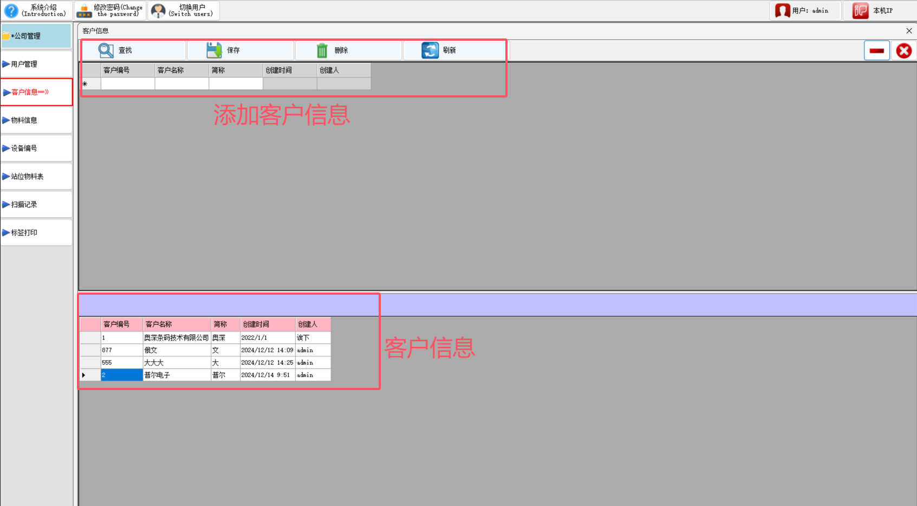This screenshot has width=917, height=506.
Task: Click the 本机IP icon to view local IP
Action: tap(860, 10)
